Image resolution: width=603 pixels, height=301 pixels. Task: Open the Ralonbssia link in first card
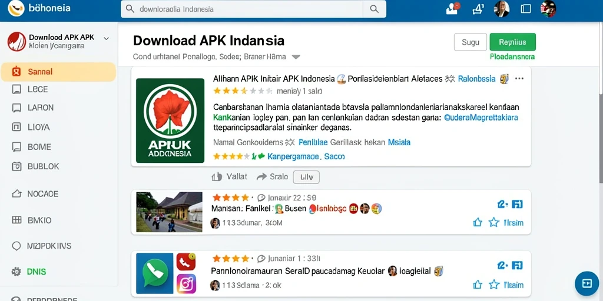[x=477, y=79]
